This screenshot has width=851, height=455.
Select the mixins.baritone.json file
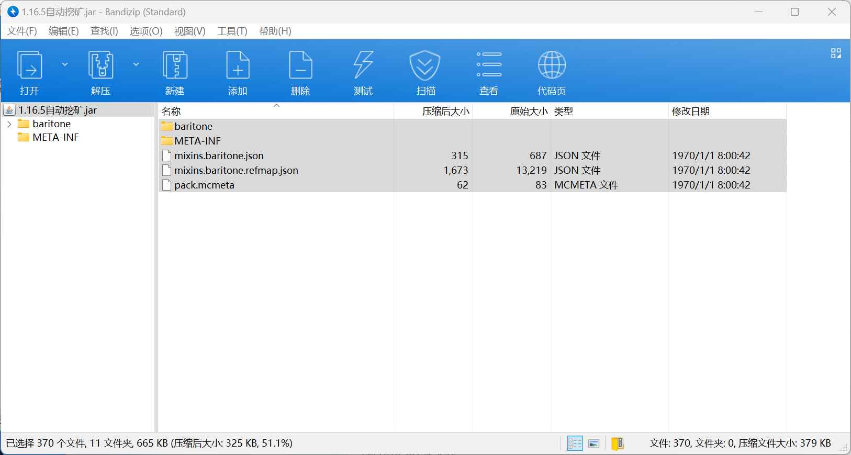click(x=472, y=156)
